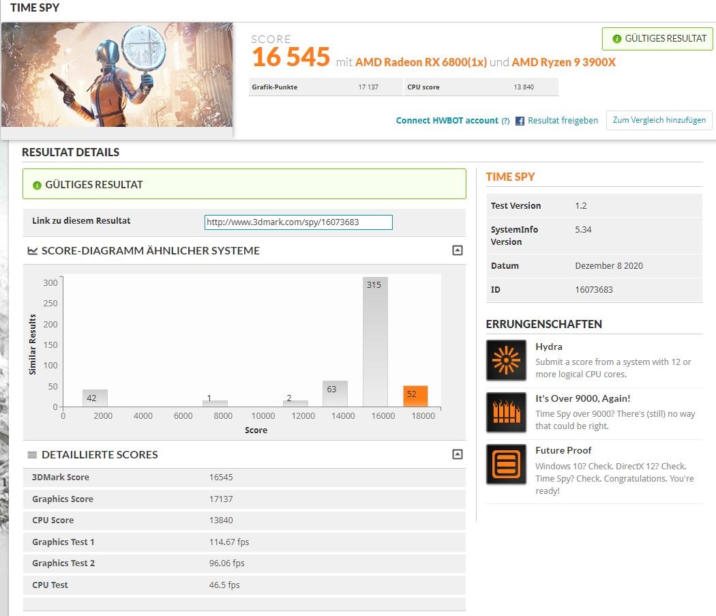Open AMD Ryzen 9 3900X link
The width and height of the screenshot is (716, 616).
click(563, 62)
